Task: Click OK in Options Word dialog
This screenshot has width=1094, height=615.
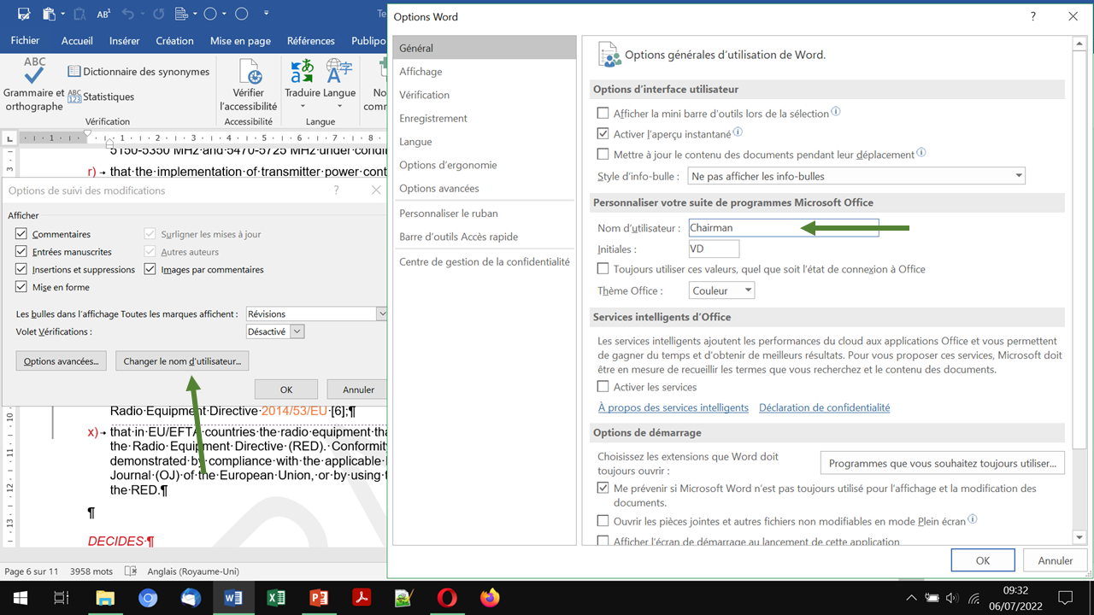Action: pyautogui.click(x=983, y=560)
